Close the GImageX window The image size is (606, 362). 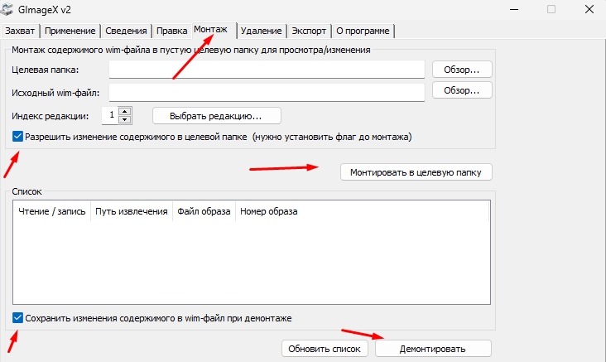point(589,9)
